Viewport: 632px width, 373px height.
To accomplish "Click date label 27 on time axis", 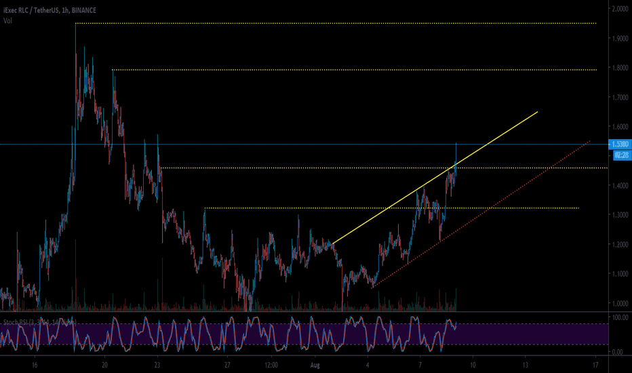I will click(227, 366).
